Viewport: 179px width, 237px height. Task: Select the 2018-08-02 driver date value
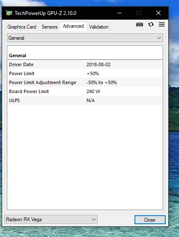tap(98, 64)
